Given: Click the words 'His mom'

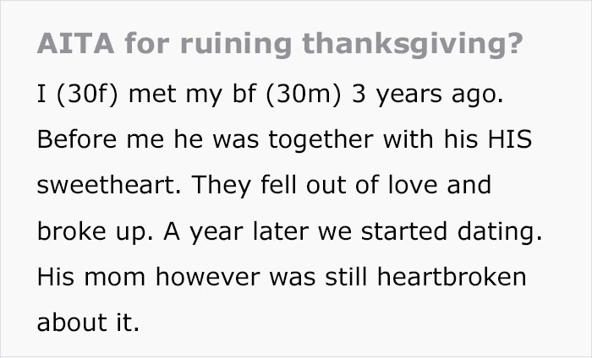Looking at the screenshot, I should pyautogui.click(x=91, y=277).
